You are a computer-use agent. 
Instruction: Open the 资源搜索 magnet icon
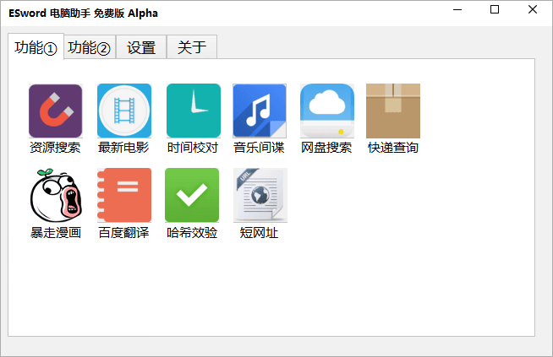55,111
